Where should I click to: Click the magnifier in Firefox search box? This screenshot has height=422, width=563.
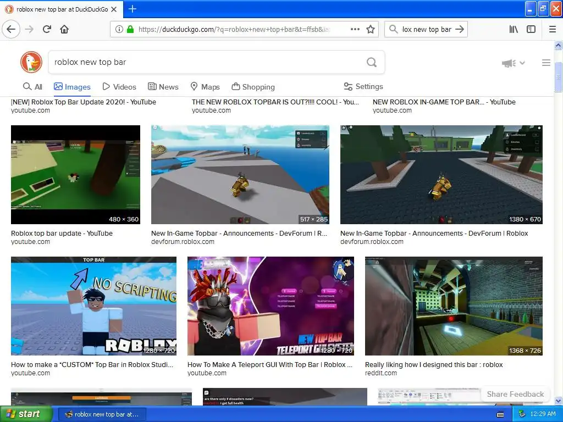pos(394,29)
